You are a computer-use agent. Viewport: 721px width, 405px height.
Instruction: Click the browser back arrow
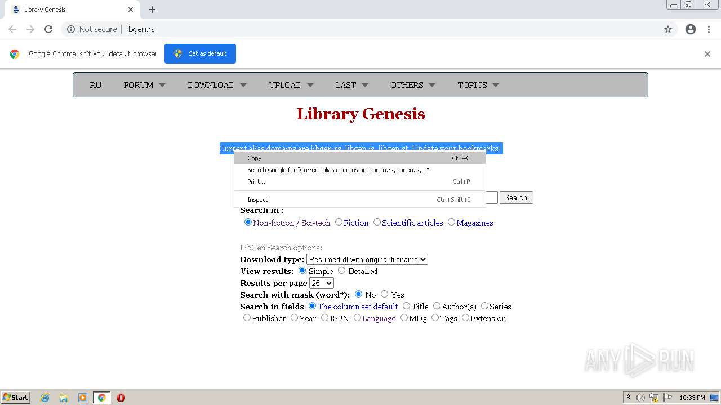(12, 29)
